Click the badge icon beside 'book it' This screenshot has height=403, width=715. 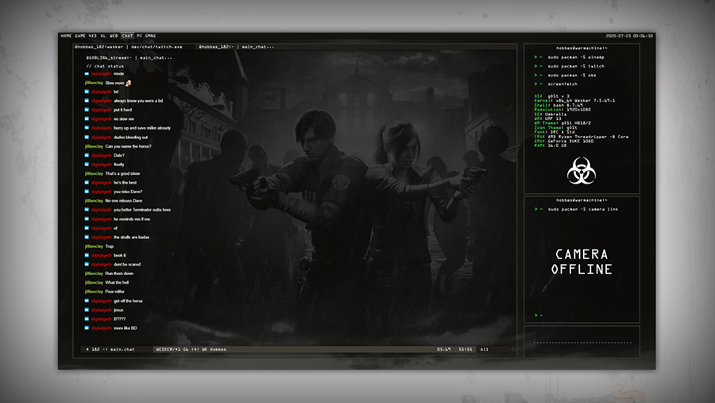click(x=87, y=255)
